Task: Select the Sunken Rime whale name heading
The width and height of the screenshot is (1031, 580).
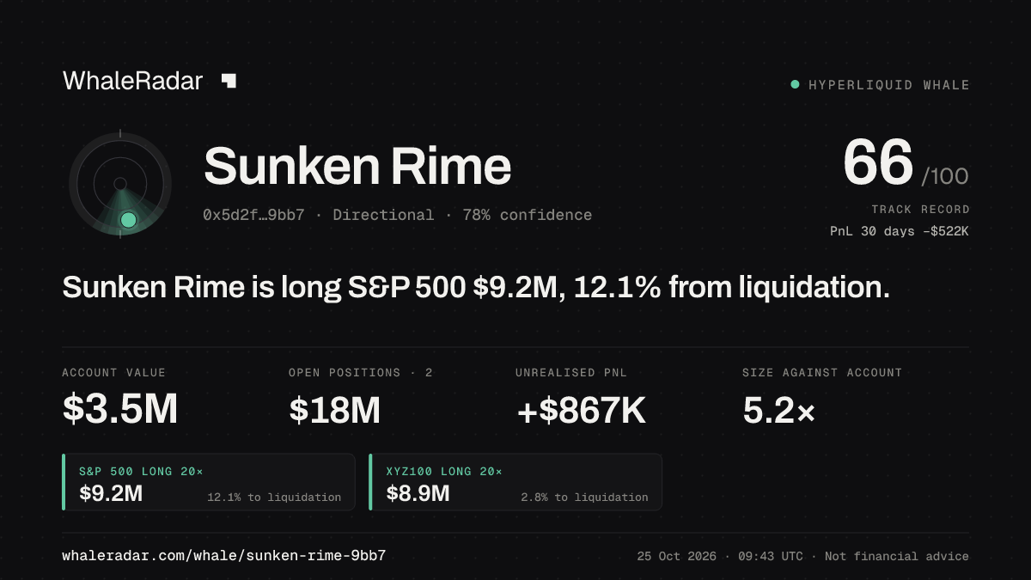Action: click(x=357, y=166)
